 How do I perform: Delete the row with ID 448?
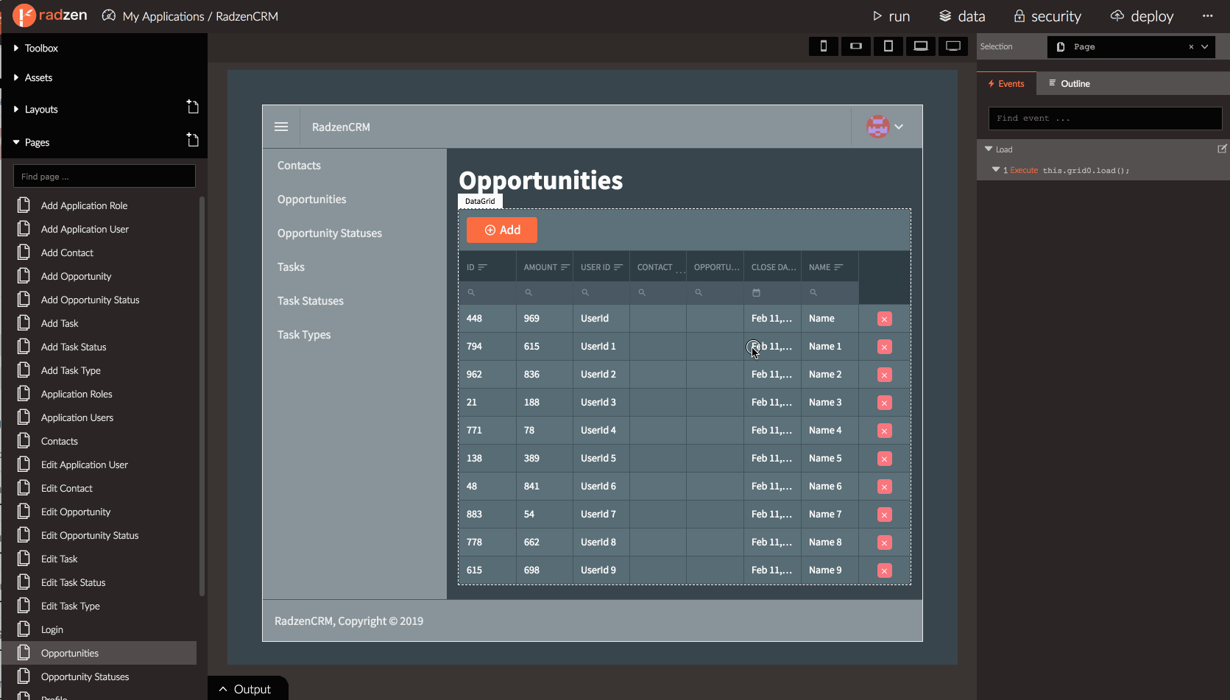click(x=885, y=319)
